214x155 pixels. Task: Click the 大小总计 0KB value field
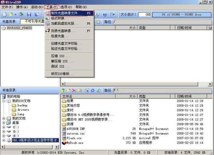(145, 15)
